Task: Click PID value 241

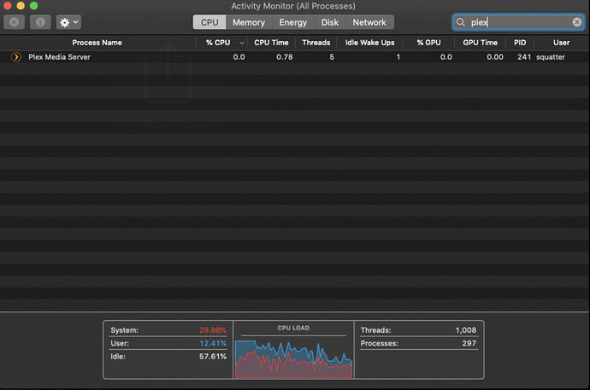Action: (524, 57)
